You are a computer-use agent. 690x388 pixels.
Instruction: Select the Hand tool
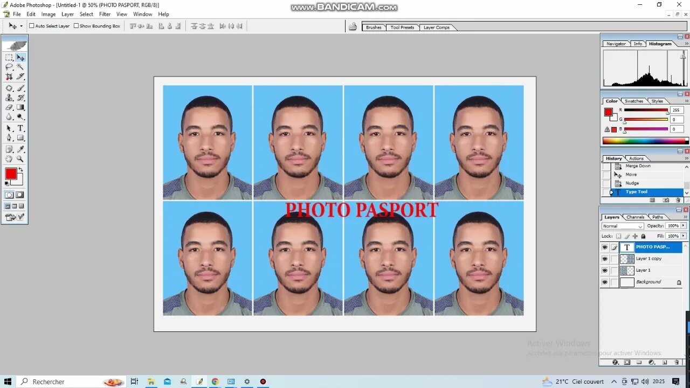(9, 159)
